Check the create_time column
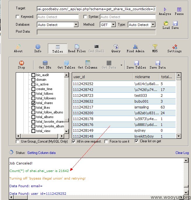The width and height of the screenshot is (191, 200). [34, 89]
